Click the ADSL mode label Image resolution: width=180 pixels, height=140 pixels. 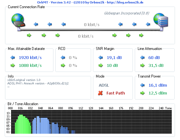104,85
